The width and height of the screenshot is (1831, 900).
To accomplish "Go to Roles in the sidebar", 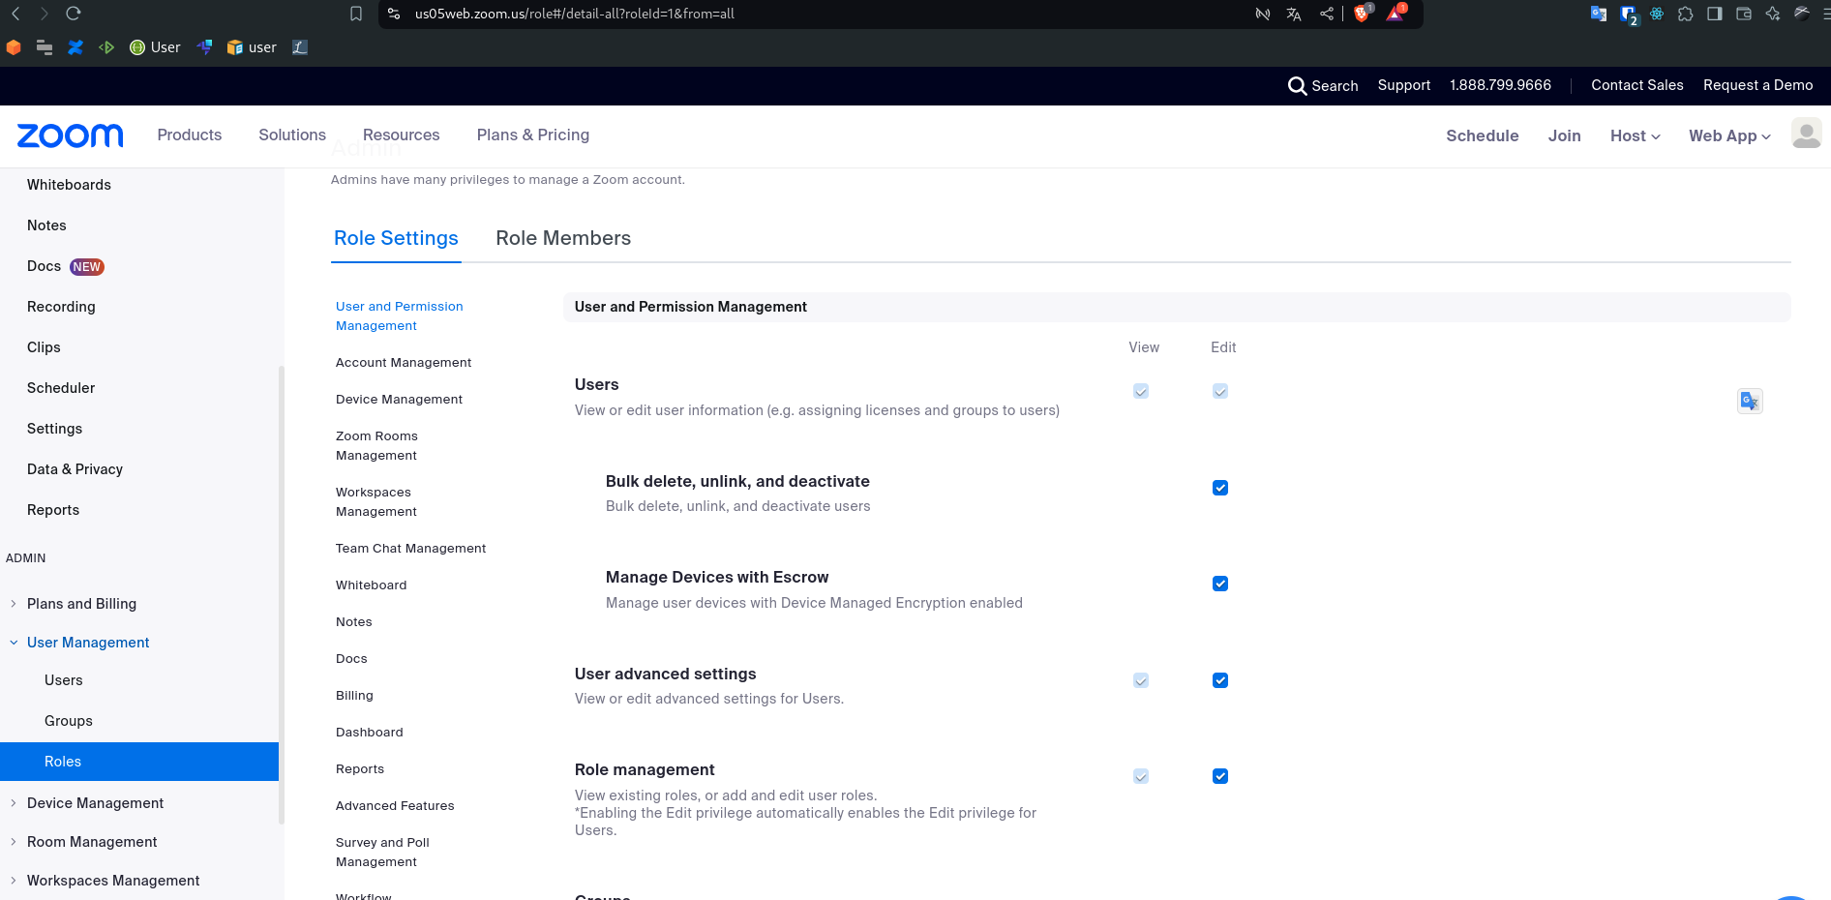I will (x=139, y=762).
